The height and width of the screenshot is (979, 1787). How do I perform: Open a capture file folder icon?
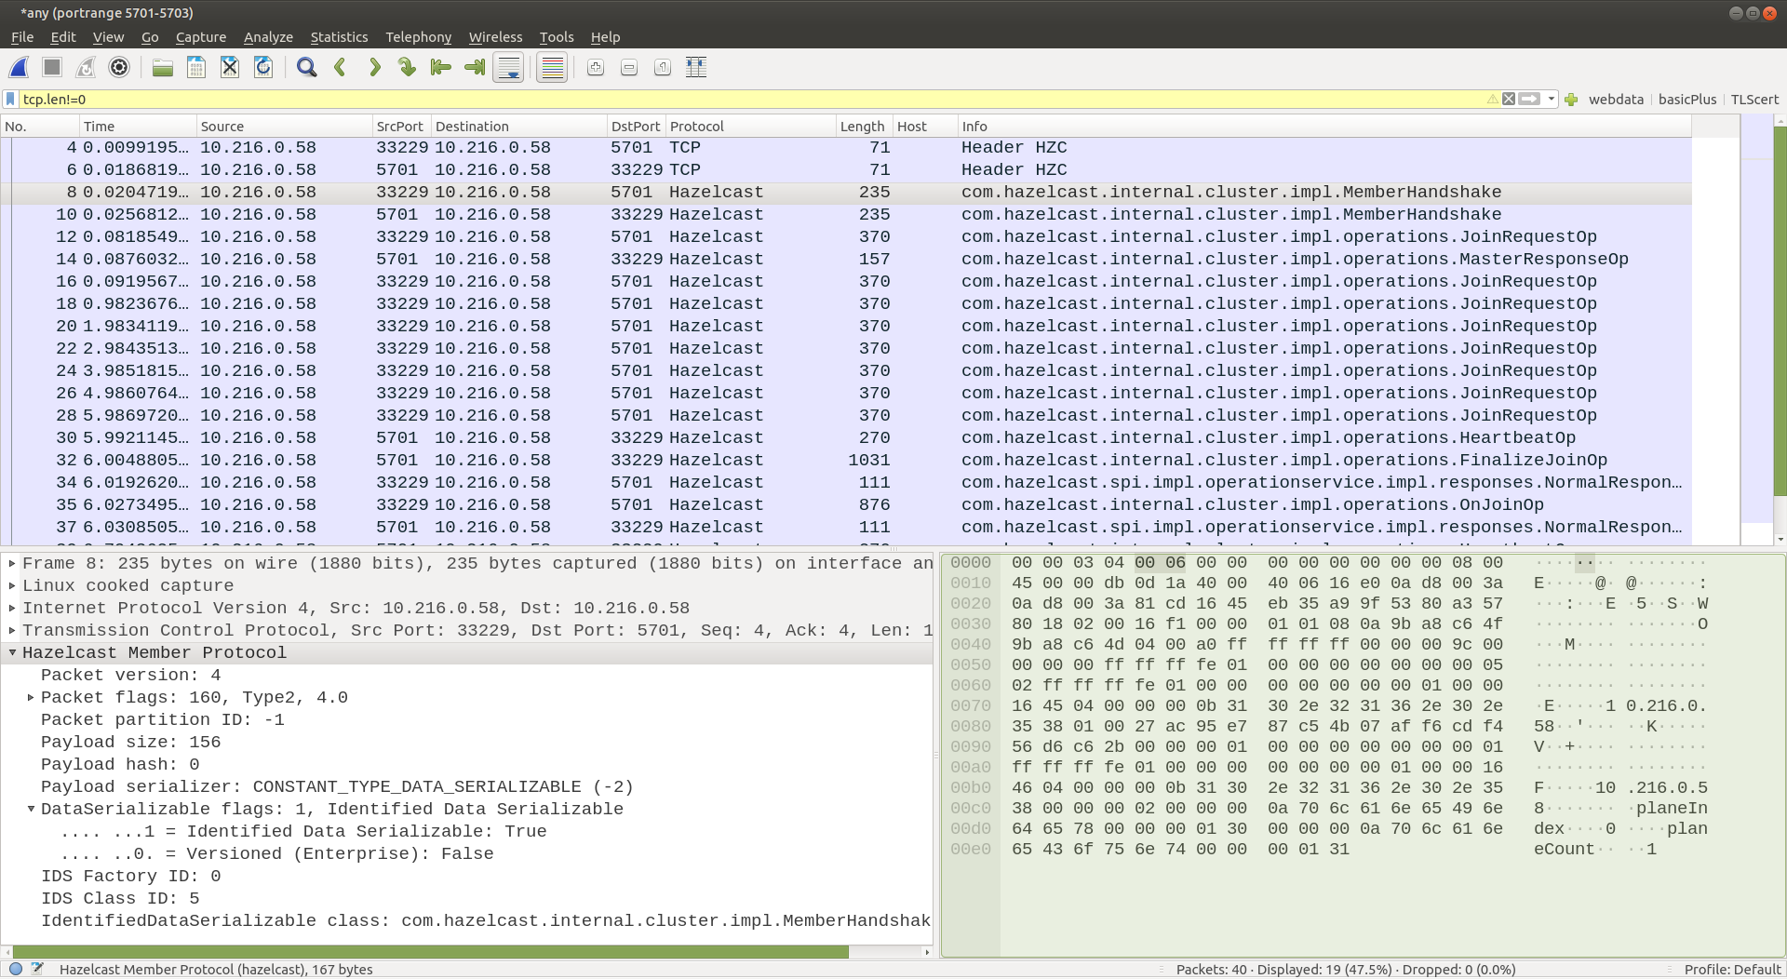pos(163,68)
